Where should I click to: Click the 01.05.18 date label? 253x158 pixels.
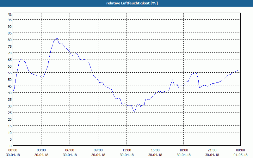coord(240,155)
